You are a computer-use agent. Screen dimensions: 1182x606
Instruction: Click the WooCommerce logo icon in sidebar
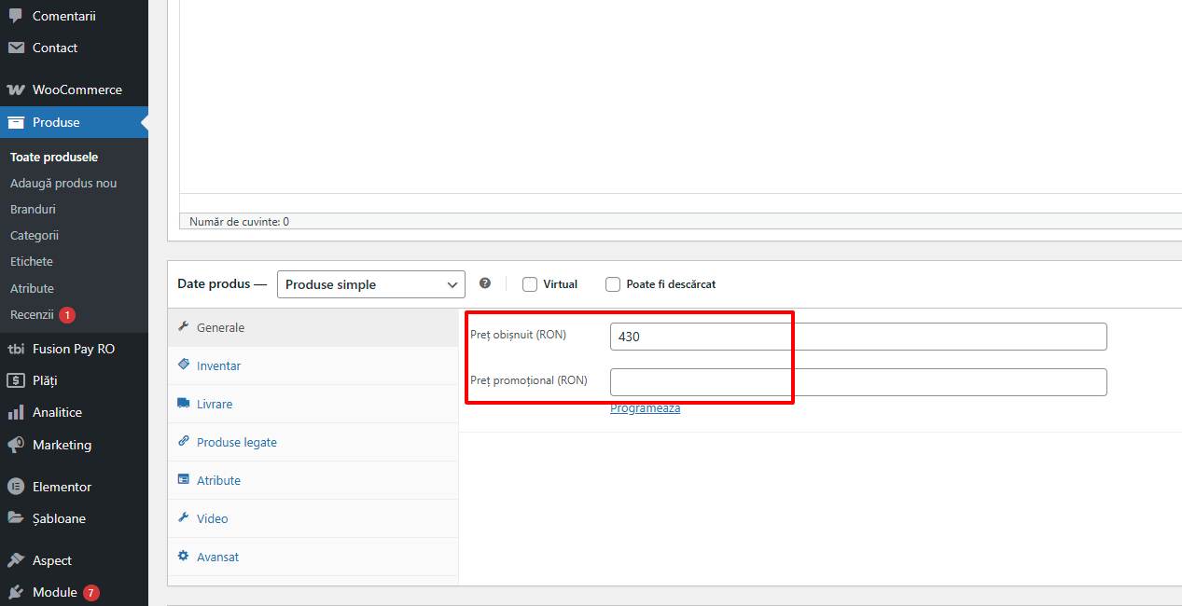pos(16,90)
